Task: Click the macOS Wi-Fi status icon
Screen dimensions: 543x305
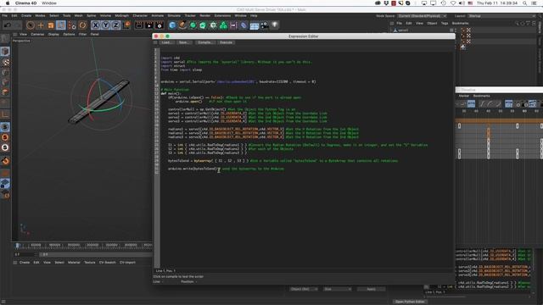Action: click(x=452, y=3)
